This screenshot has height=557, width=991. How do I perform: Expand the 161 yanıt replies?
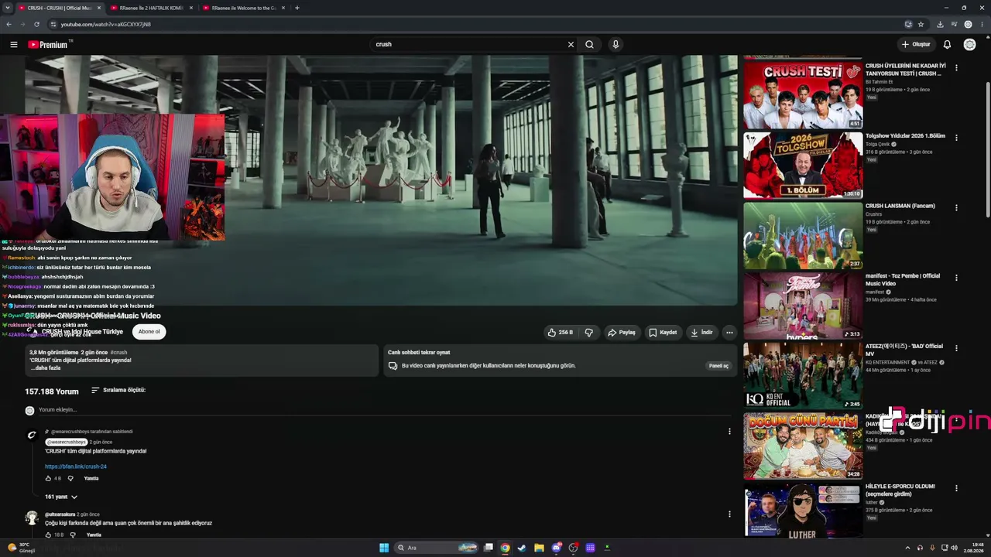(61, 497)
